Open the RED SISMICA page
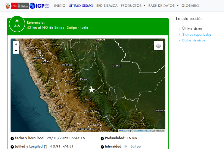Image resolution: width=224 pixels, height=149 pixels. pyautogui.click(x=107, y=6)
